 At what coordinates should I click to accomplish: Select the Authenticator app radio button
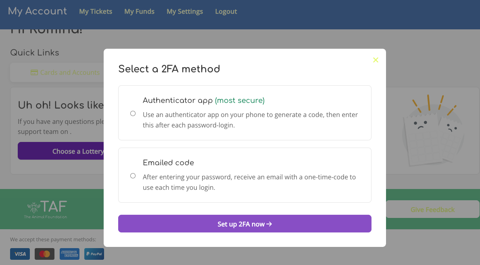133,113
